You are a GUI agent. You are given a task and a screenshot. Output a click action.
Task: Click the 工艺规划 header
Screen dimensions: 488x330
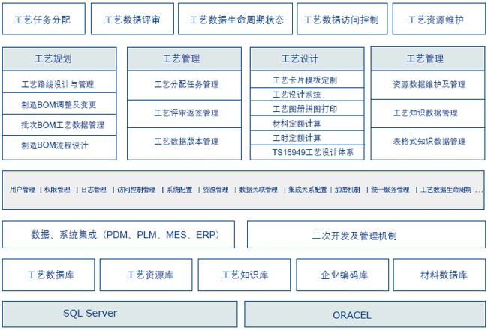tap(59, 58)
